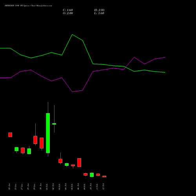Click the lowest trough of the purple line

pos(72,92)
